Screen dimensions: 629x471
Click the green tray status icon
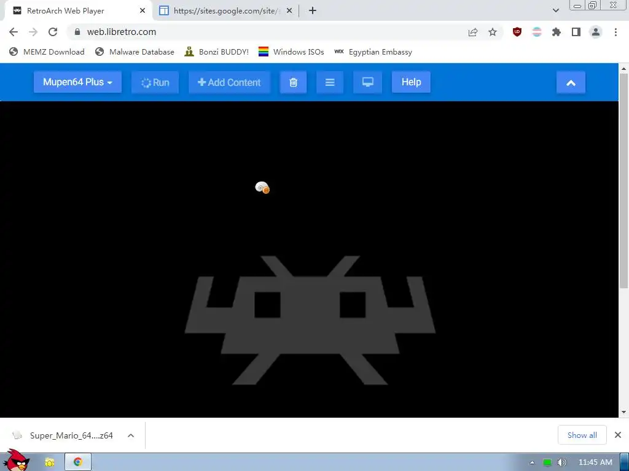[x=547, y=462]
